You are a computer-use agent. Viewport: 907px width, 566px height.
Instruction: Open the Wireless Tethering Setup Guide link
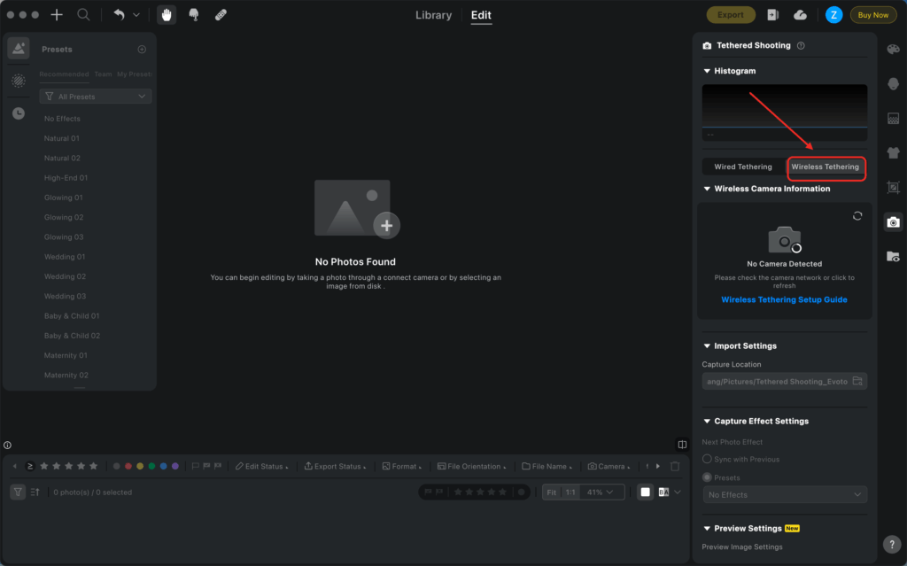point(784,300)
